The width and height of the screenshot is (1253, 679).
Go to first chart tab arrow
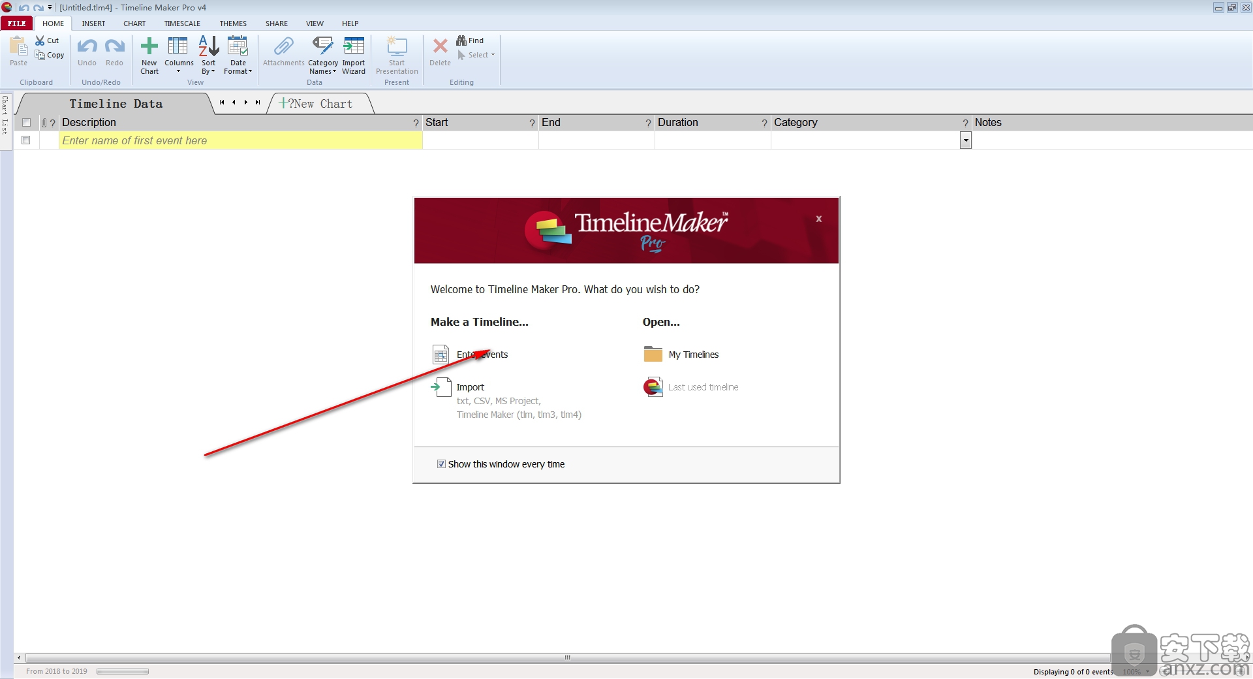coord(222,103)
